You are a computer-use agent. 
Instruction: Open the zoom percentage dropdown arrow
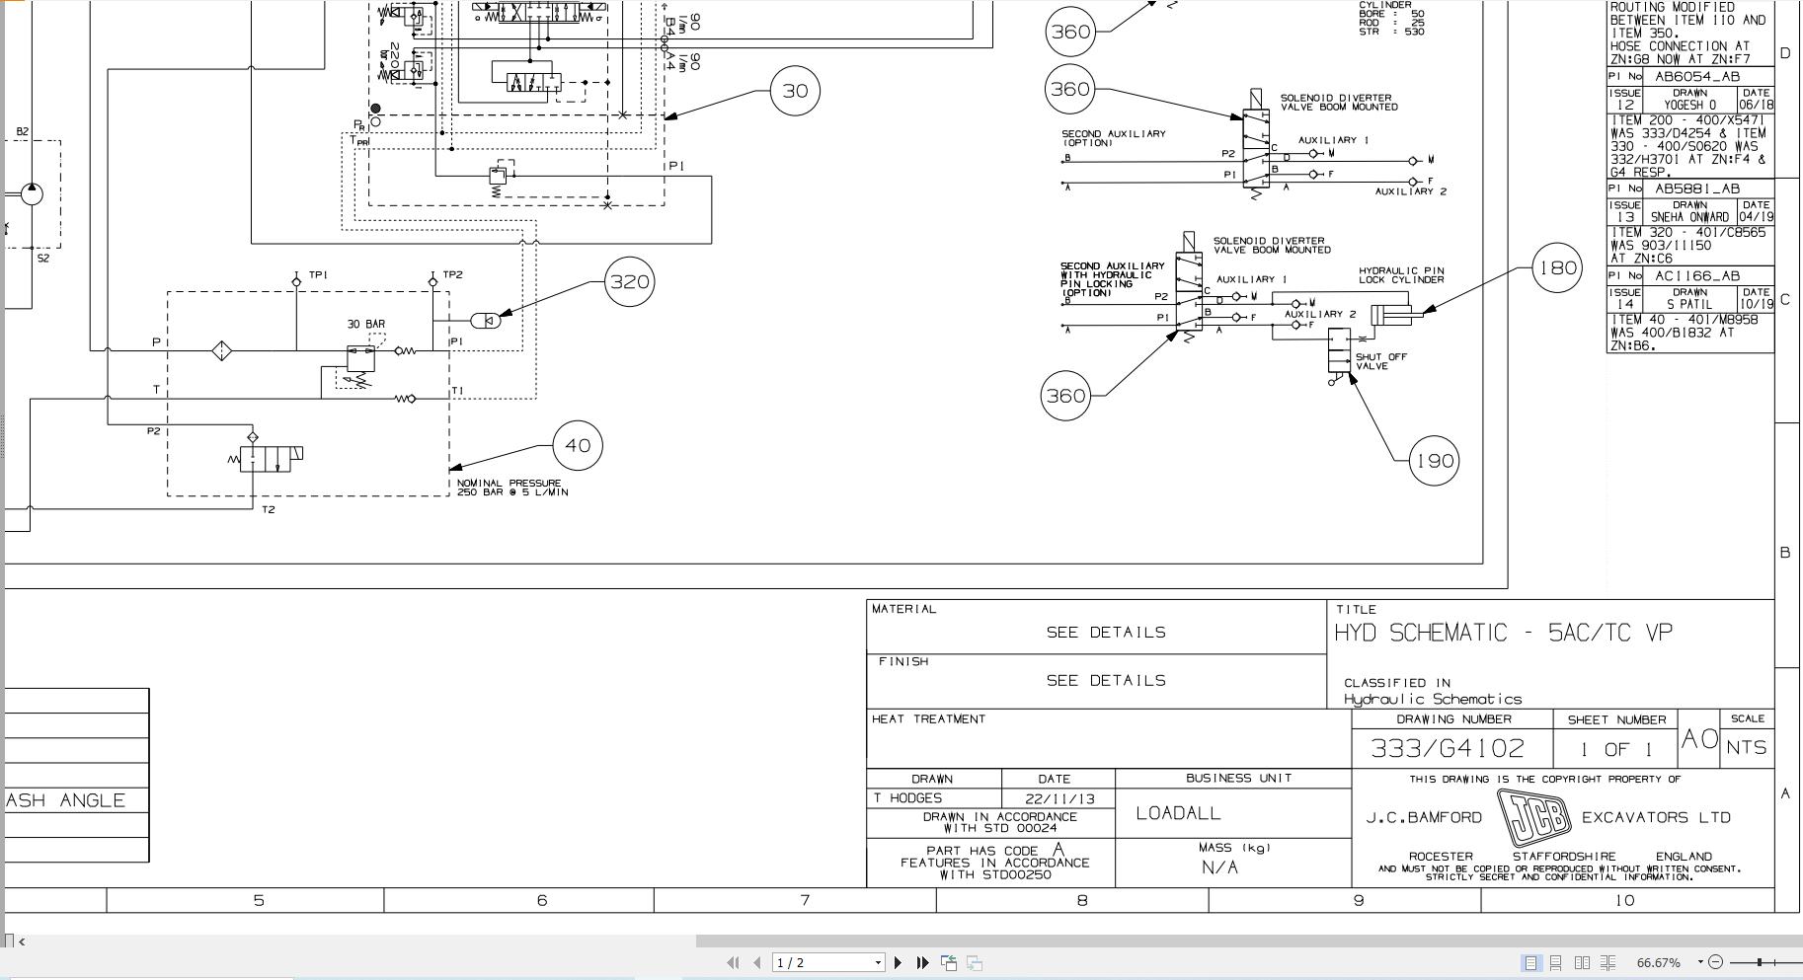pos(1700,962)
